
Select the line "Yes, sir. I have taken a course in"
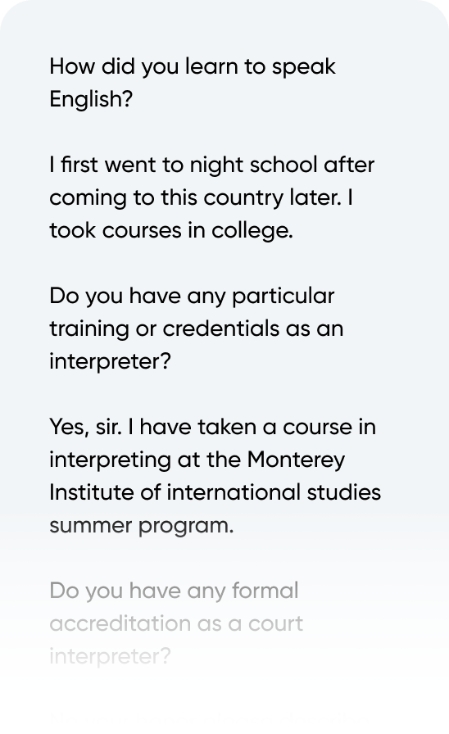212,428
